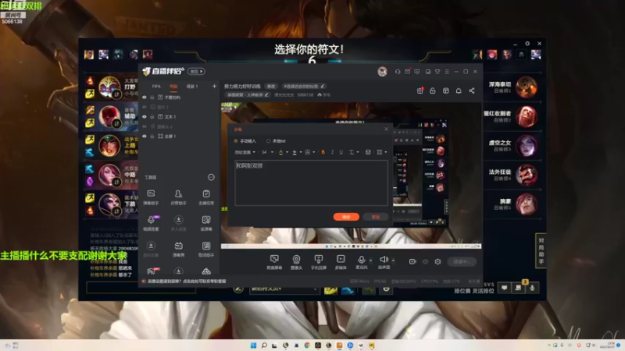The height and width of the screenshot is (351, 625).
Task: Switch to the FIFA scene tab
Action: coord(156,86)
